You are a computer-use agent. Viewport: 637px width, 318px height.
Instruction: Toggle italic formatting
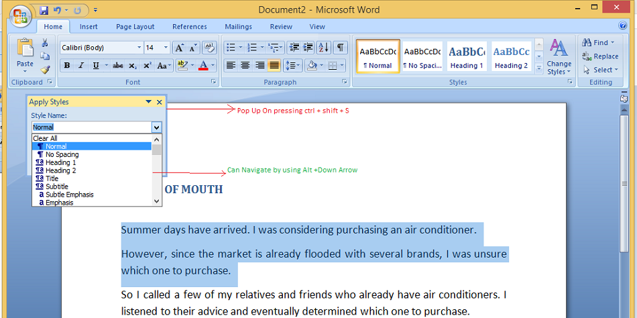(x=81, y=66)
